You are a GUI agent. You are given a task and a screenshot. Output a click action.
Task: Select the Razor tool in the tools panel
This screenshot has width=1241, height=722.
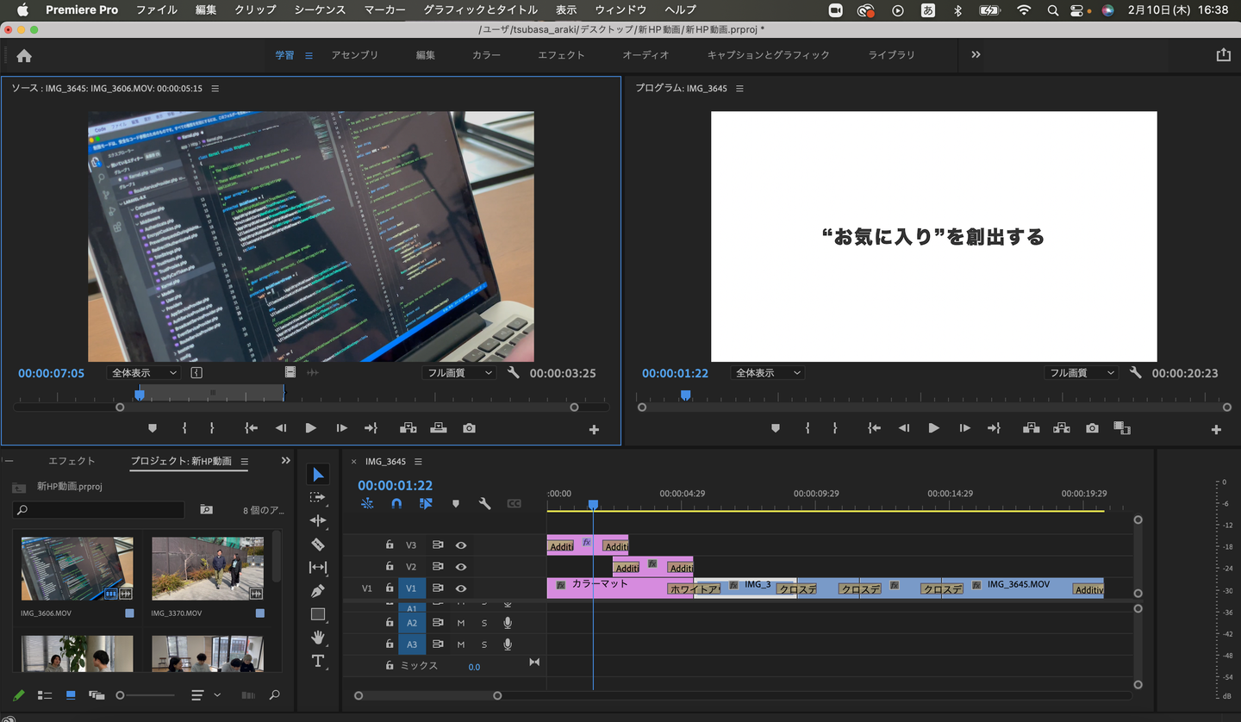pos(318,544)
